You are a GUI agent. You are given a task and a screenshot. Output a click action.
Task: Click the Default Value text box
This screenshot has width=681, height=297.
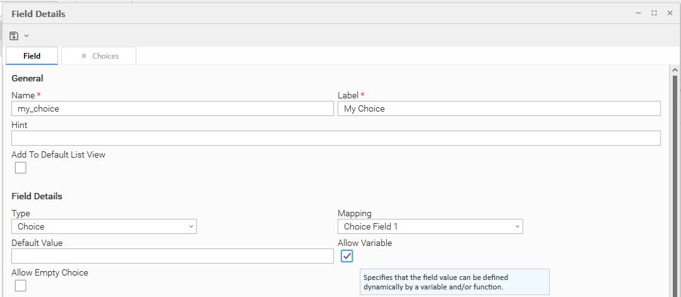click(x=172, y=256)
